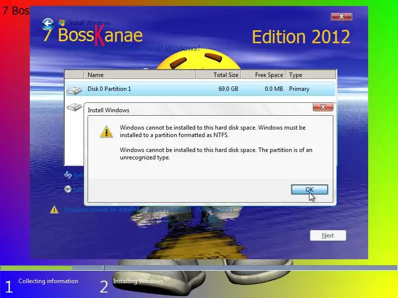Select the Disk 0 Partition 1 row
398x298 pixels.
click(200, 89)
